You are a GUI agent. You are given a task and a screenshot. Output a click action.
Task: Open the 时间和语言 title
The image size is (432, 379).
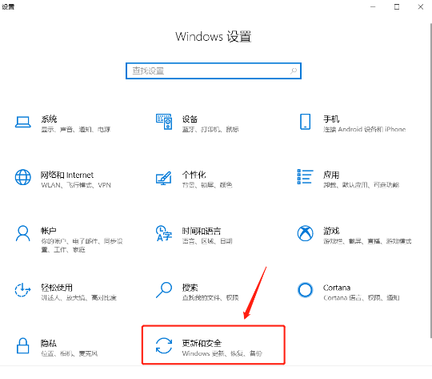(x=202, y=231)
